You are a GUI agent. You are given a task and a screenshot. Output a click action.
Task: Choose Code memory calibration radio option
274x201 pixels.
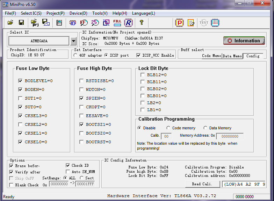[168, 128]
